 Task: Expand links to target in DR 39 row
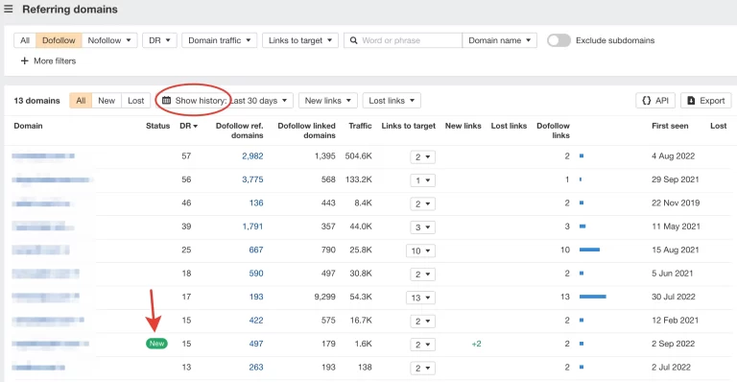422,227
